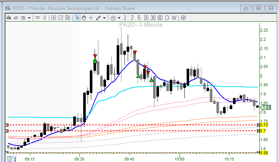Click the right handle of 1.7 line
The width and height of the screenshot is (279, 162).
click(x=258, y=131)
